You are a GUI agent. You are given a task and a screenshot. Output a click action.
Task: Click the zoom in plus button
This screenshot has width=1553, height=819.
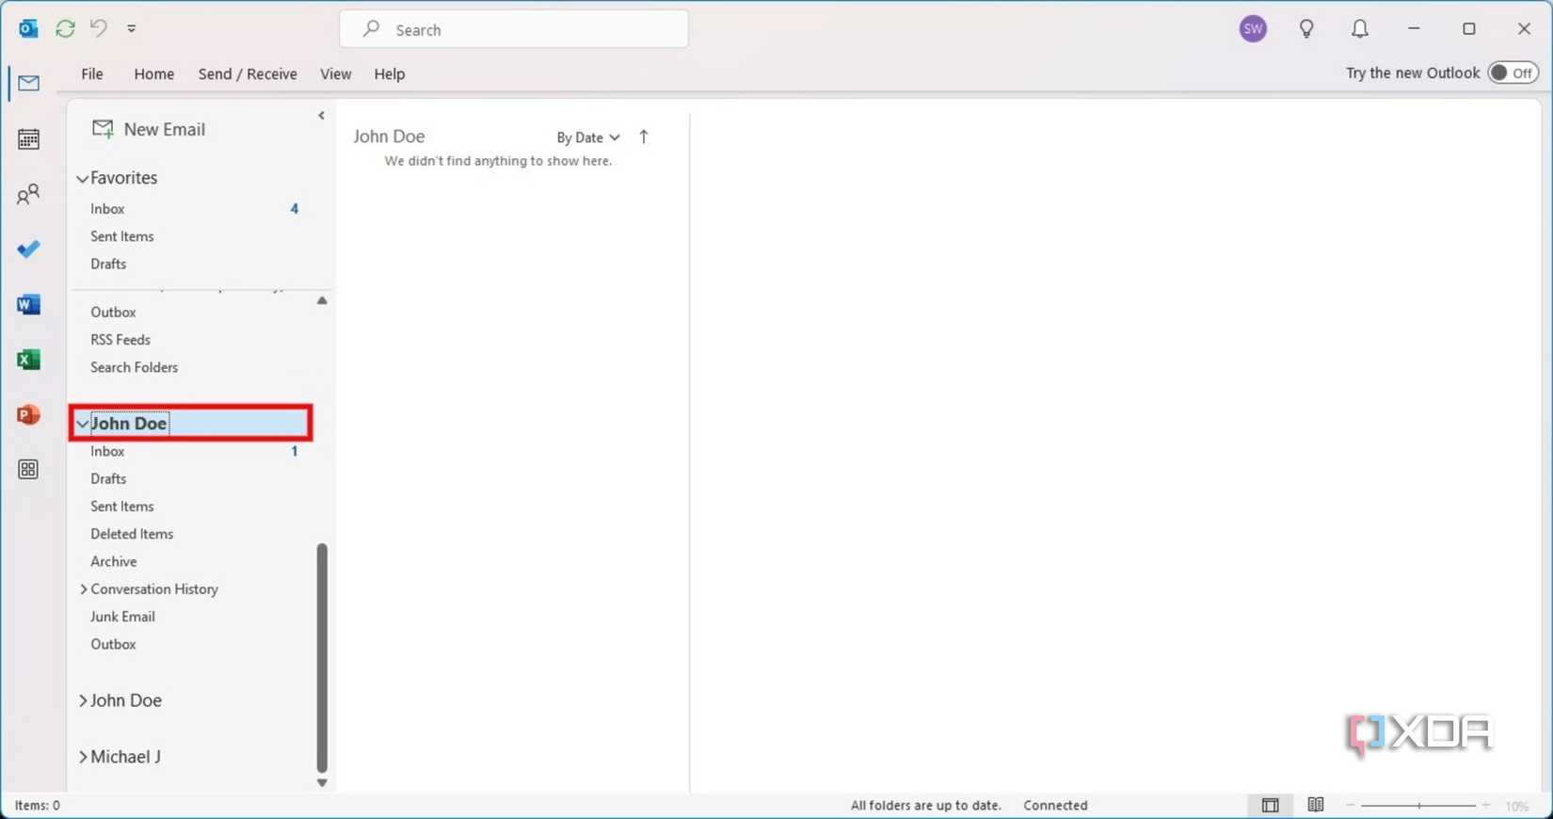[x=1486, y=805]
